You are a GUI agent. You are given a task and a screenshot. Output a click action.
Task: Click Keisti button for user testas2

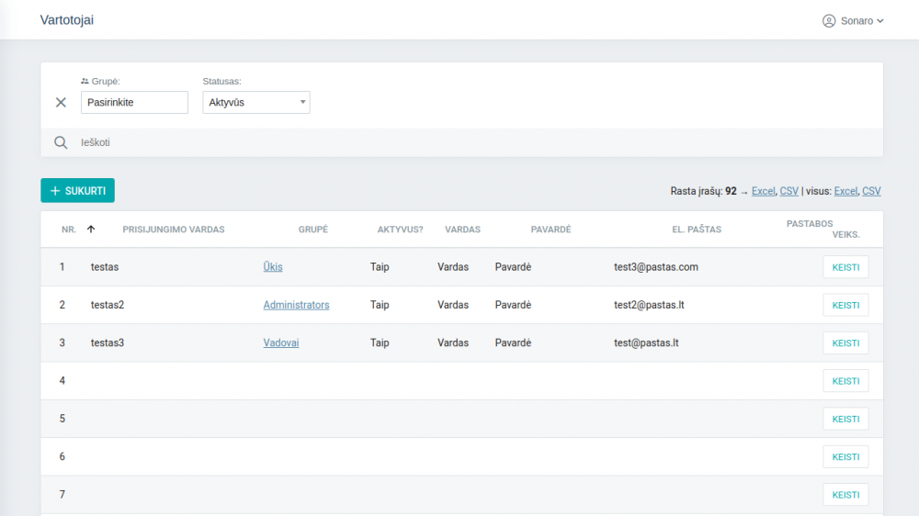coord(845,305)
